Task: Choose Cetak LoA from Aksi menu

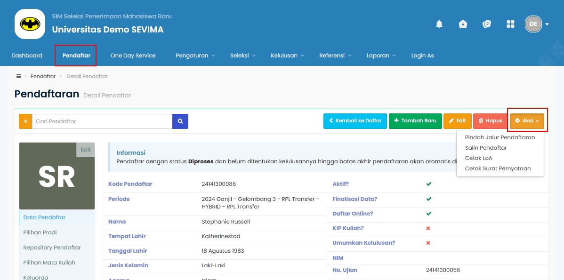Action: click(478, 158)
